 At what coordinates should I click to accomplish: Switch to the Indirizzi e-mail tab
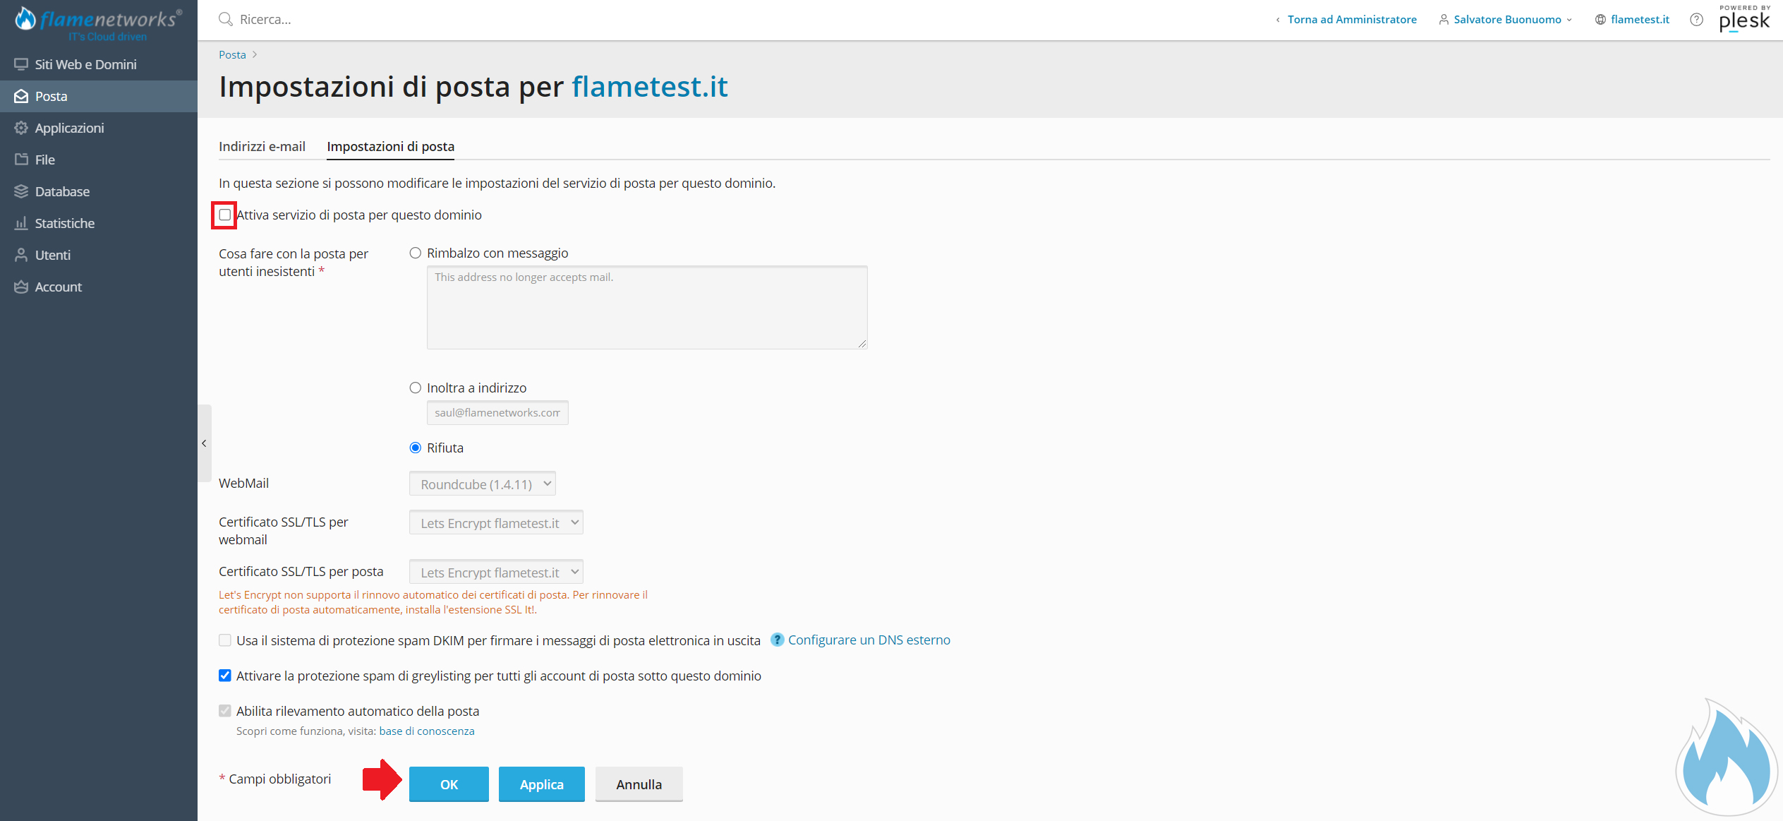pos(262,146)
